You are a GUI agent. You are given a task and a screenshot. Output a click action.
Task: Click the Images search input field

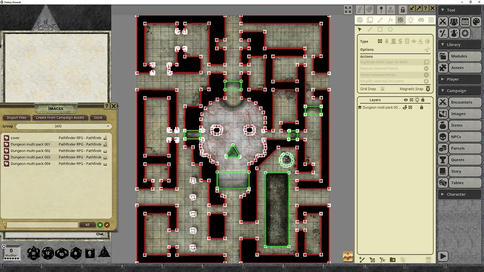pos(42,225)
